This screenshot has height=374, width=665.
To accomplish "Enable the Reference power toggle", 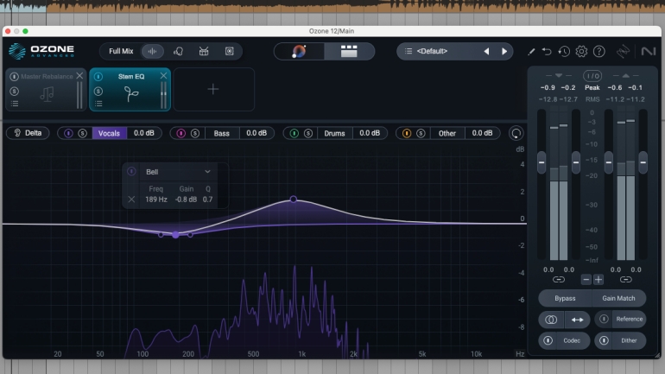I will 604,319.
